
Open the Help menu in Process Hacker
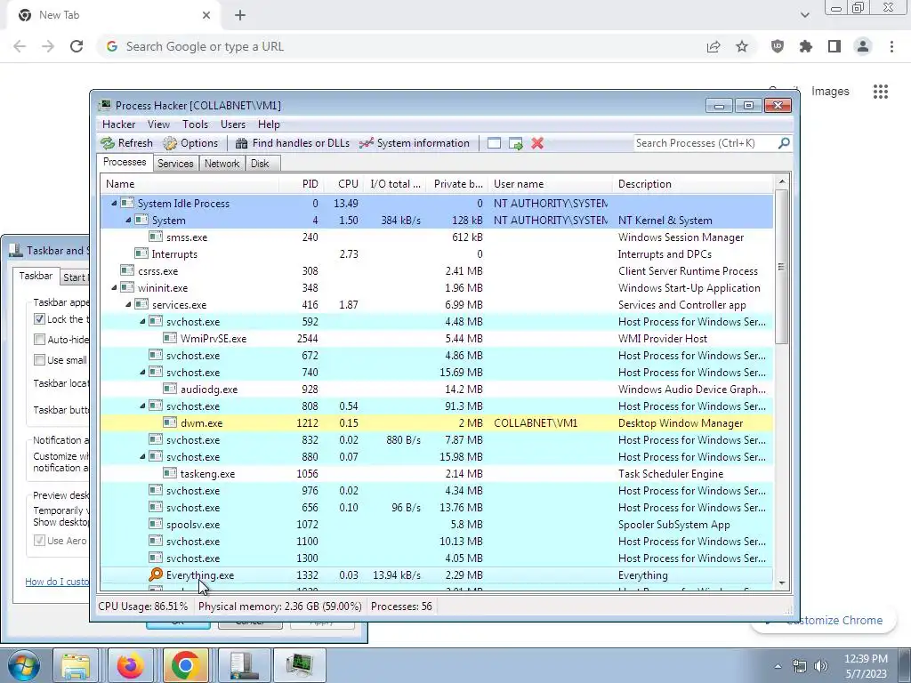tap(269, 125)
